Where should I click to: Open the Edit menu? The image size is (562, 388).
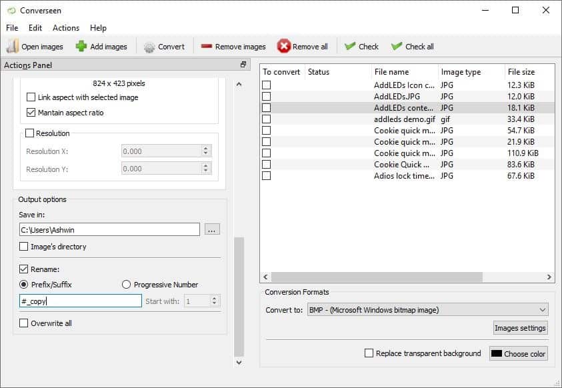click(x=35, y=28)
